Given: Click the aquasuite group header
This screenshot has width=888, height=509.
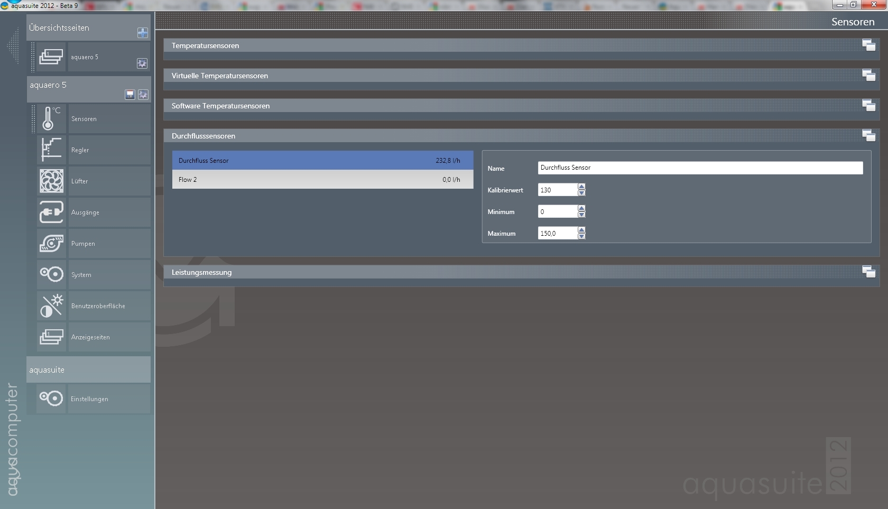Looking at the screenshot, I should pyautogui.click(x=88, y=369).
